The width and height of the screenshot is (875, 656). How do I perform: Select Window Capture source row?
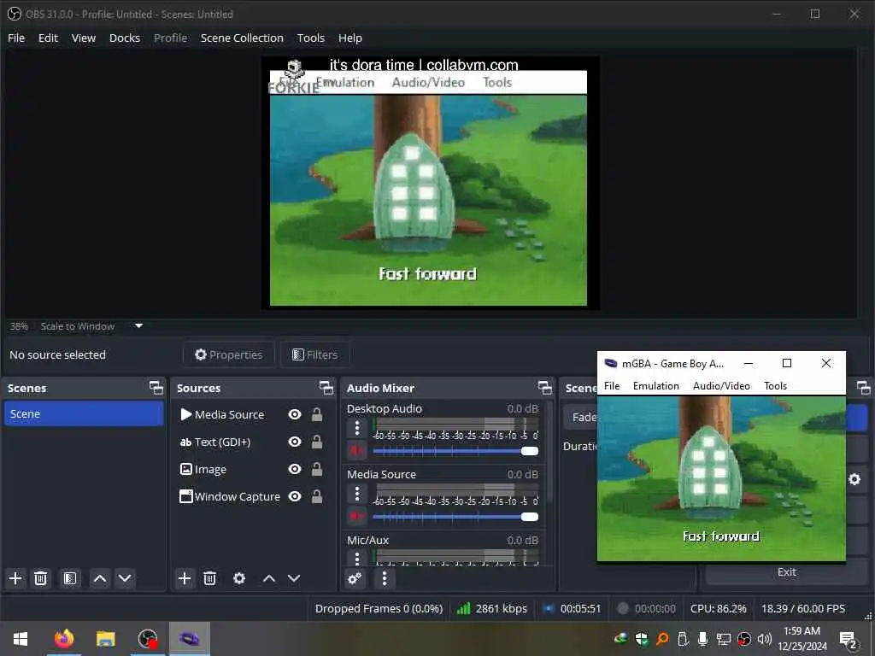point(251,496)
